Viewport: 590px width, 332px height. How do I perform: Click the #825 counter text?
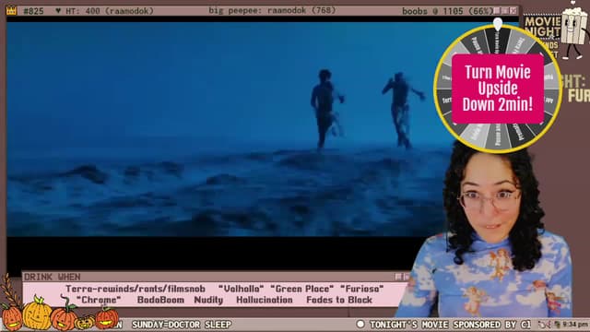[x=33, y=11]
